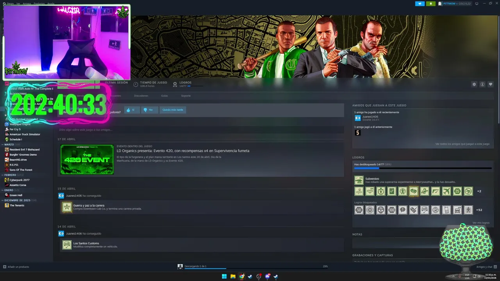Click the airplane achievement icon

click(446, 191)
